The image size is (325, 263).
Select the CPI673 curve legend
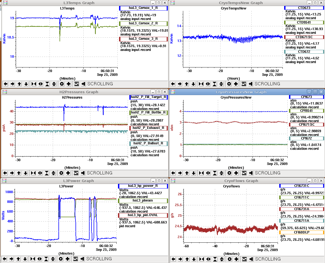pos(307,97)
